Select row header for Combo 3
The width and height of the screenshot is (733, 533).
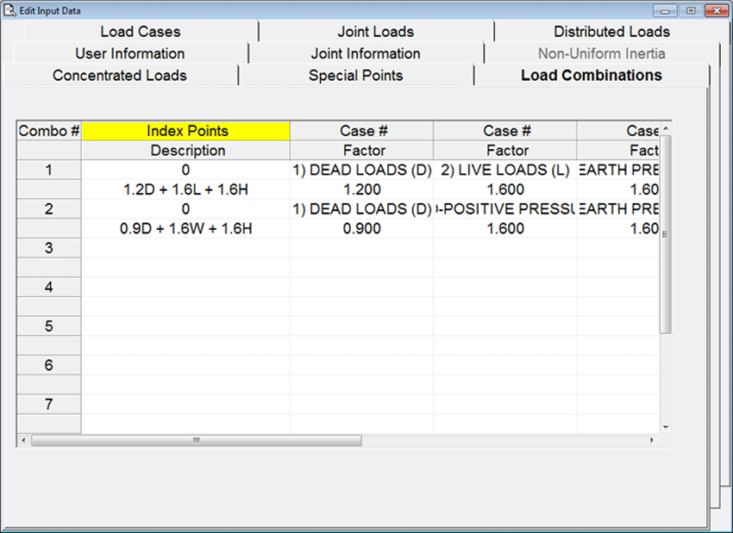[x=49, y=248]
